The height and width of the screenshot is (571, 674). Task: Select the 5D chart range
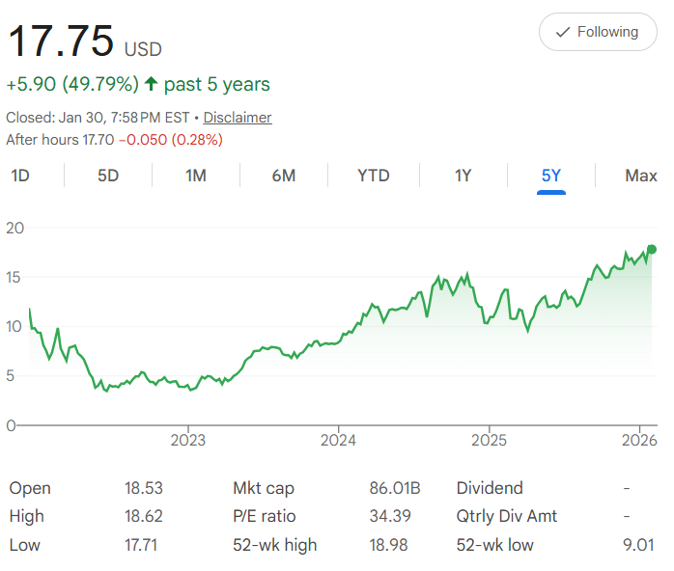point(108,176)
